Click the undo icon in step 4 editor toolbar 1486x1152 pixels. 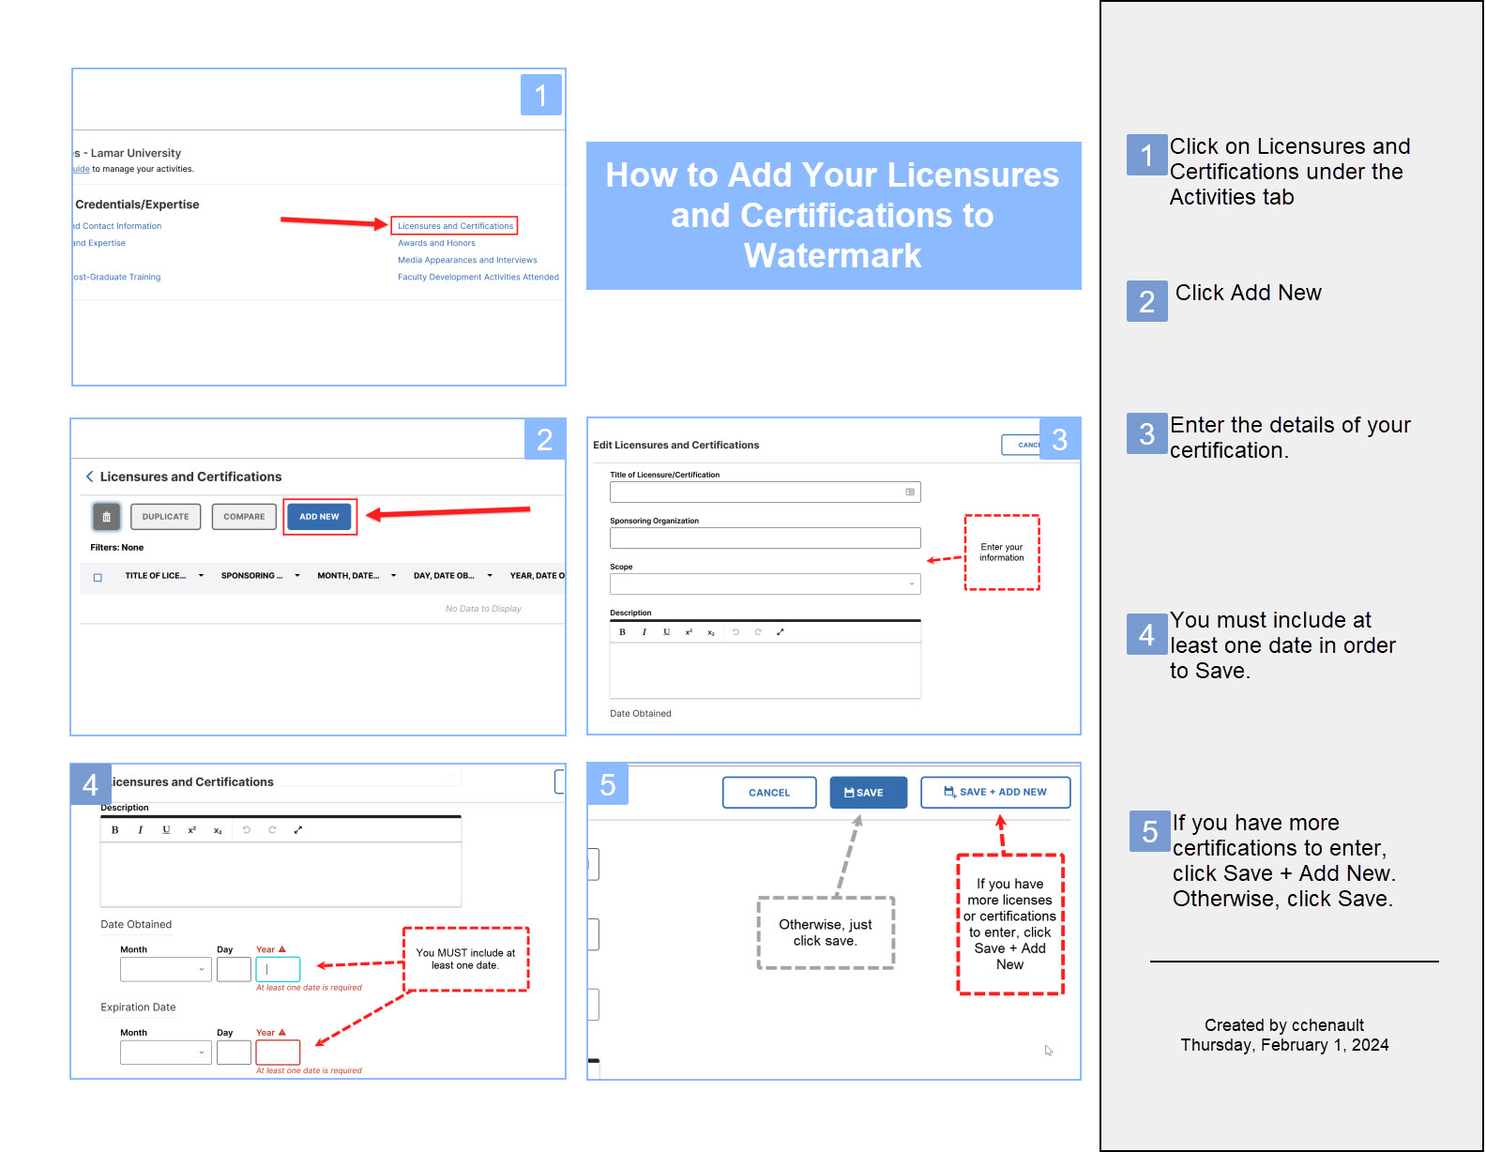247,830
